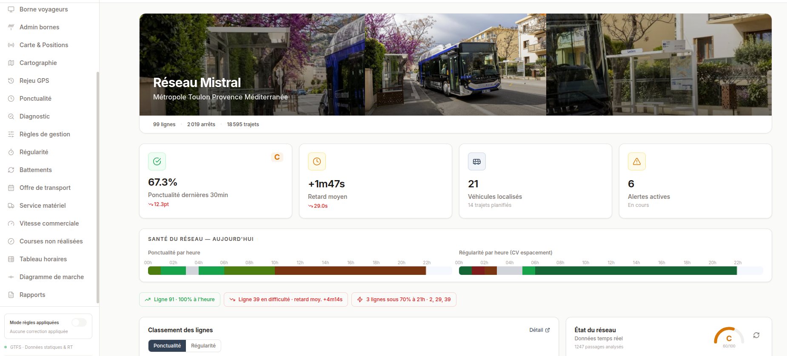Image resolution: width=787 pixels, height=356 pixels.
Task: Click the Rejeu GPS history icon
Action: coord(11,81)
